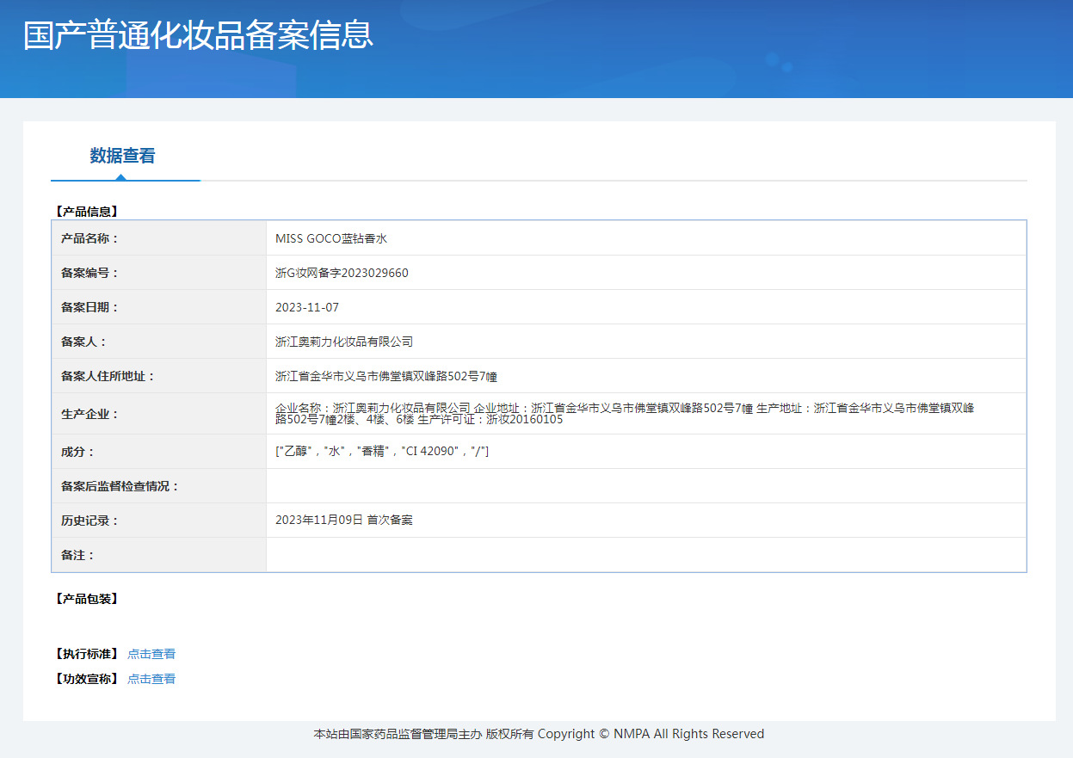Click the 【产品包装】 section heading
Viewport: 1073px width, 758px height.
86,599
